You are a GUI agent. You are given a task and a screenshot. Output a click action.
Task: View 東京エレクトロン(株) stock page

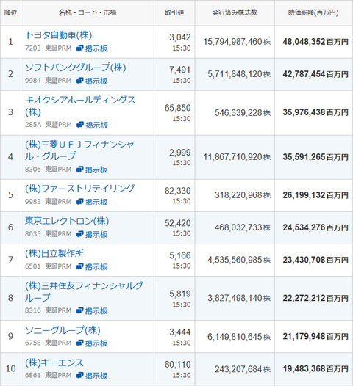tap(67, 221)
